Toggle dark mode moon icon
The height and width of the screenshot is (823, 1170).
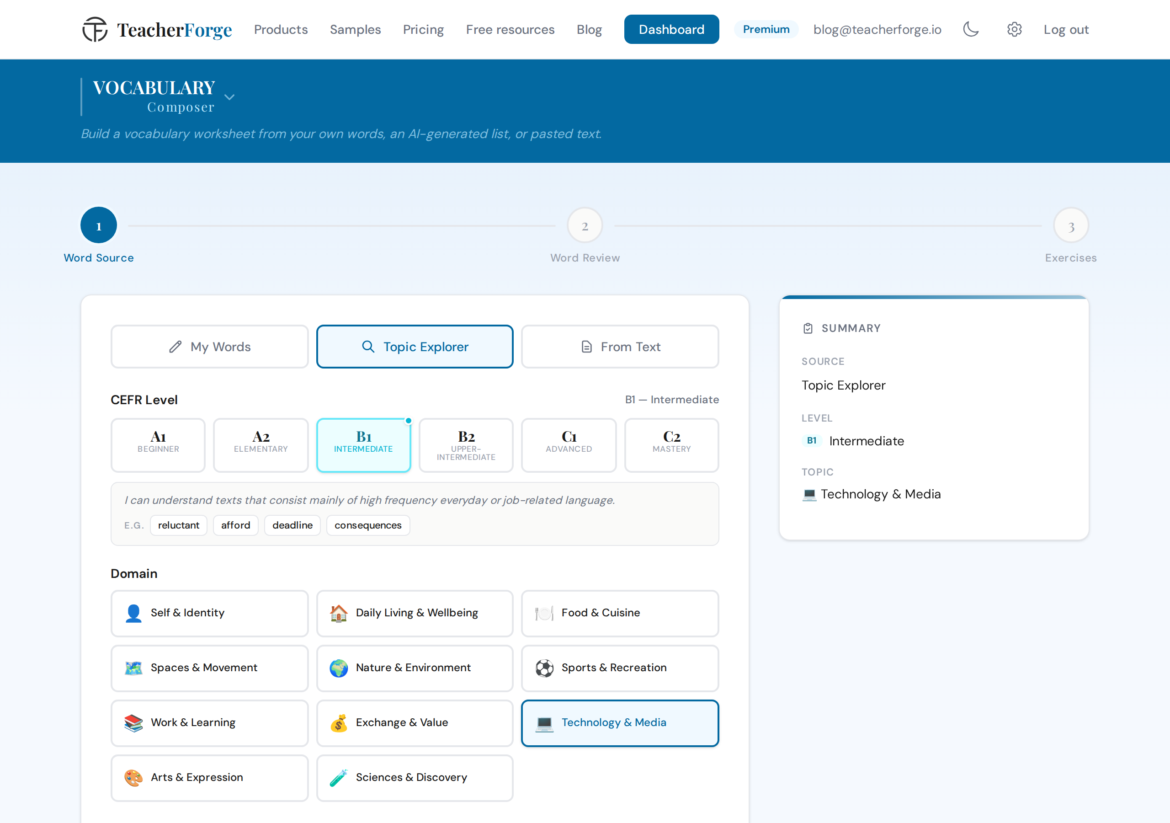(x=971, y=29)
